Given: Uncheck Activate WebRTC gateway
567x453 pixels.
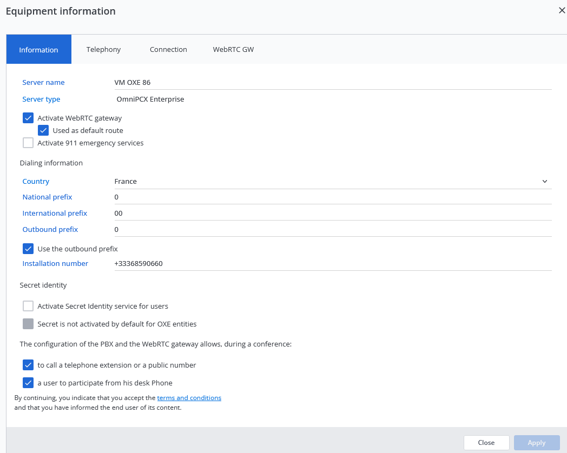Looking at the screenshot, I should 28,118.
